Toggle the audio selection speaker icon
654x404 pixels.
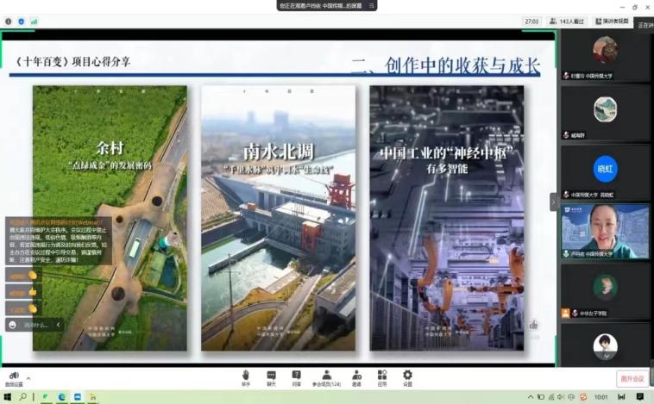pyautogui.click(x=13, y=376)
